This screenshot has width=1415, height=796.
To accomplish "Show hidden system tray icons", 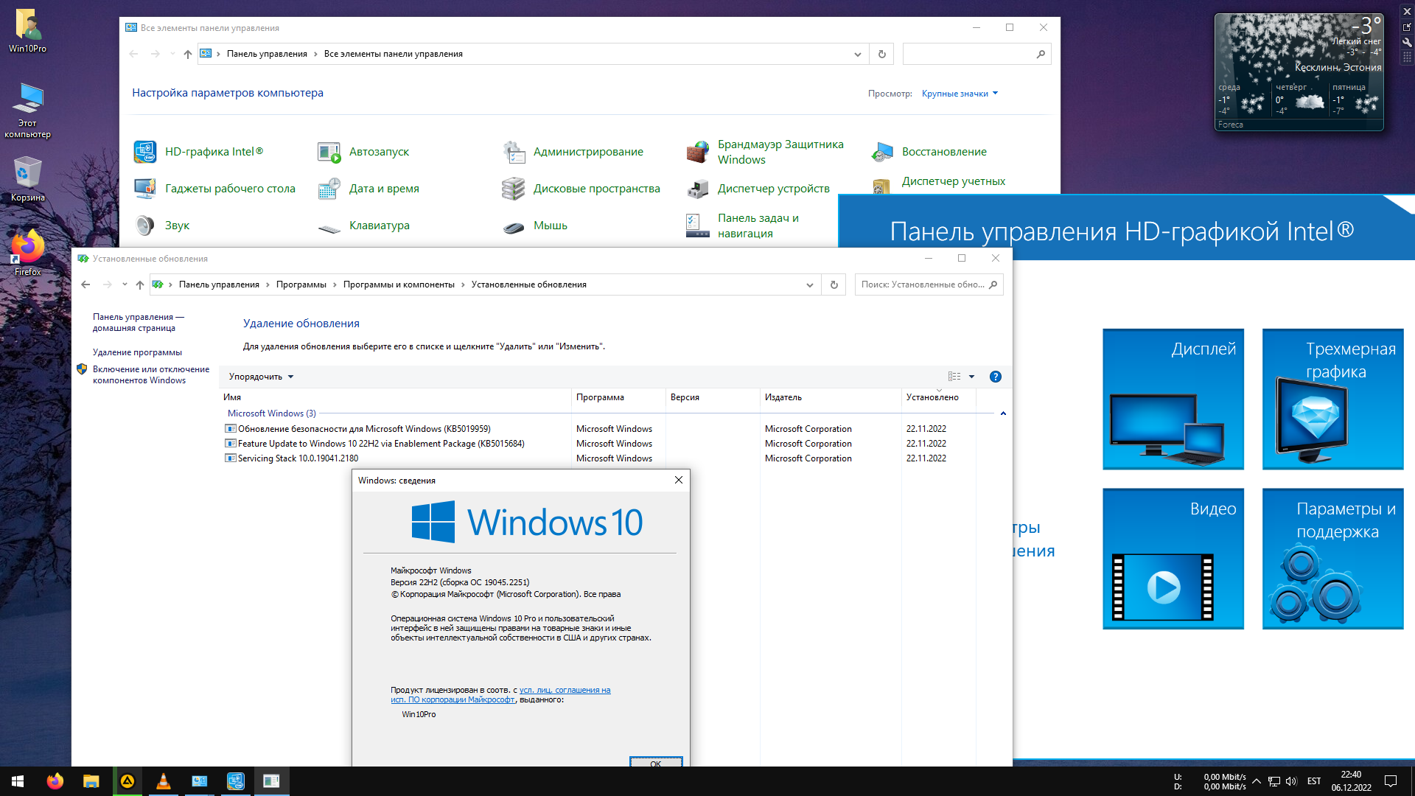I will coord(1257,781).
